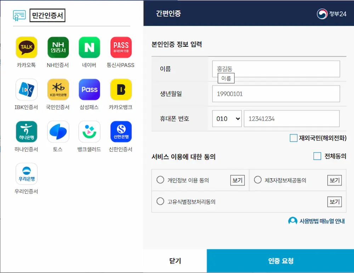
Task: Focus the phone number field showing 12341234
Action: tap(292, 119)
